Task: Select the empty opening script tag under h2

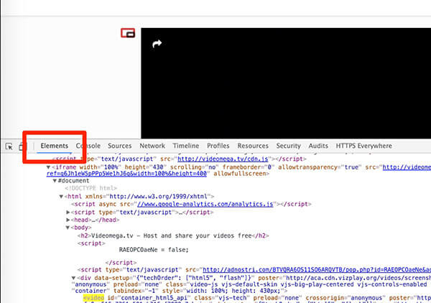Action: [91, 243]
